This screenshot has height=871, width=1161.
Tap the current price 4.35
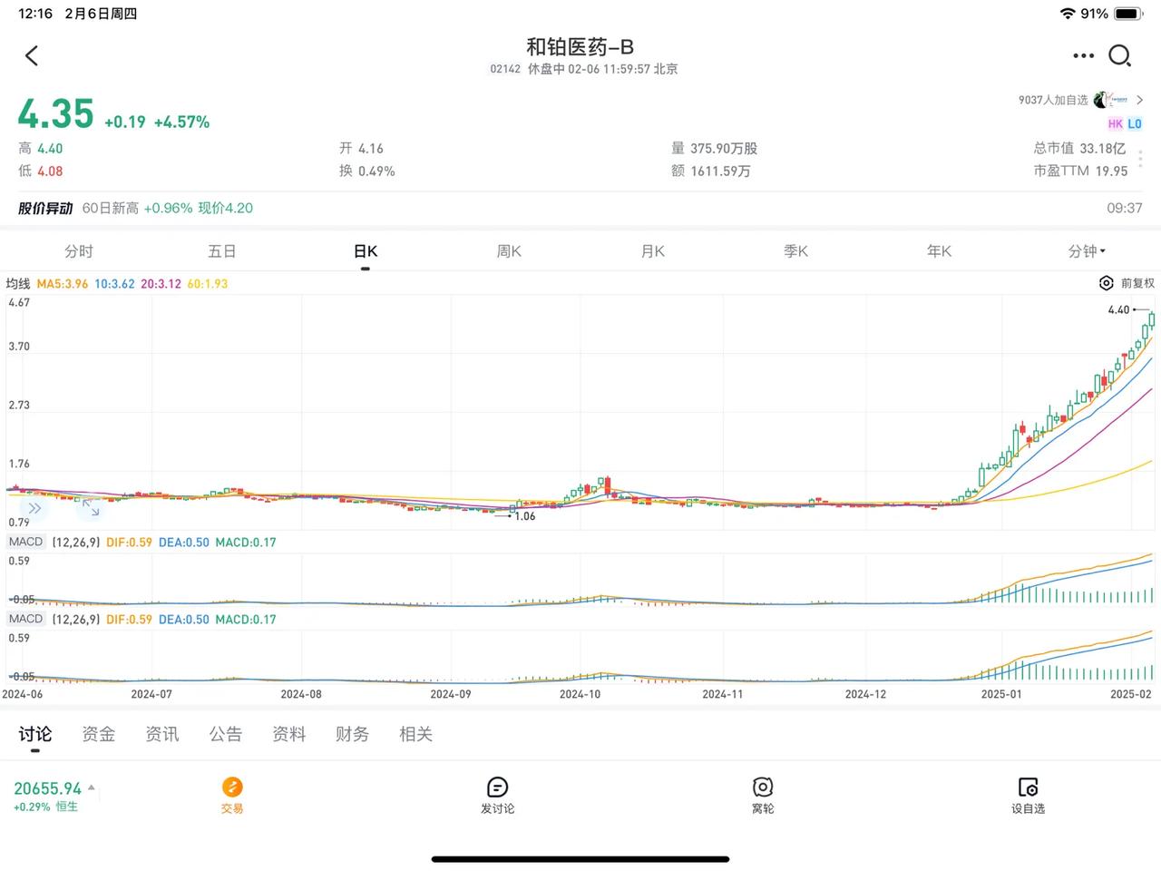tap(56, 114)
